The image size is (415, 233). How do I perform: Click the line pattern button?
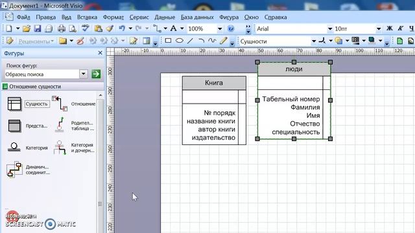point(355,41)
